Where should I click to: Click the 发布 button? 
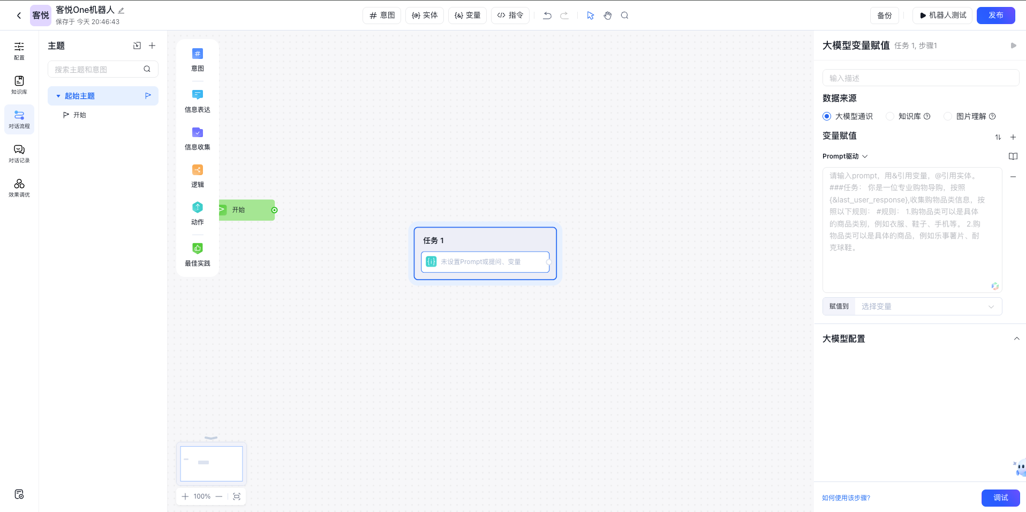995,16
